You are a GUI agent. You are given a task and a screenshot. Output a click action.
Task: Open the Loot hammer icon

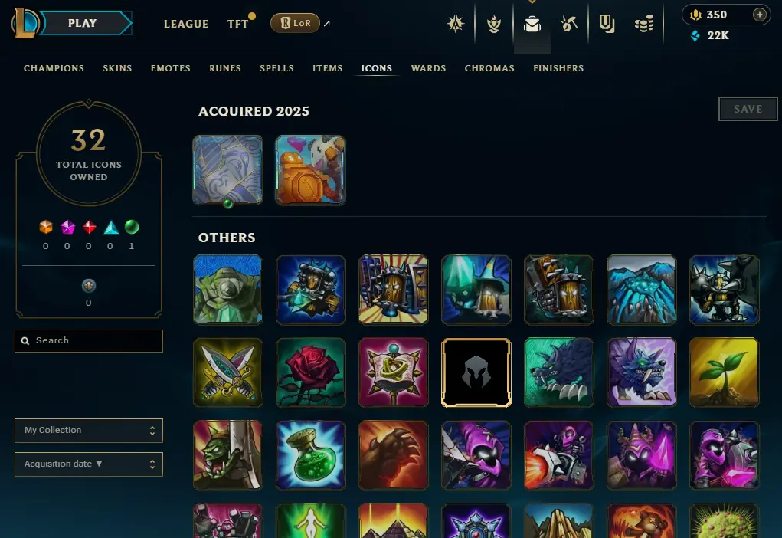coord(569,24)
